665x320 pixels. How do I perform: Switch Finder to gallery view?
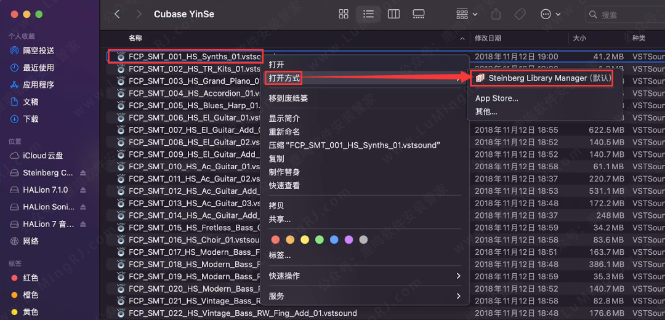(419, 14)
